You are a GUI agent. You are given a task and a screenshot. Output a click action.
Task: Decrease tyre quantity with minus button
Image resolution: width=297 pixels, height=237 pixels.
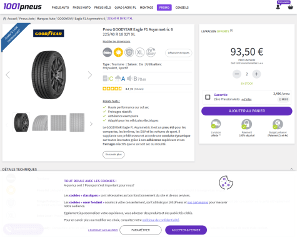(237, 74)
